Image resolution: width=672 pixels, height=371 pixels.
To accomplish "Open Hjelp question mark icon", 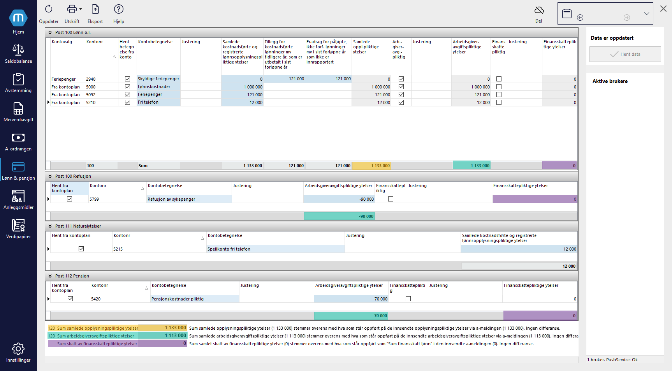I will 119,9.
